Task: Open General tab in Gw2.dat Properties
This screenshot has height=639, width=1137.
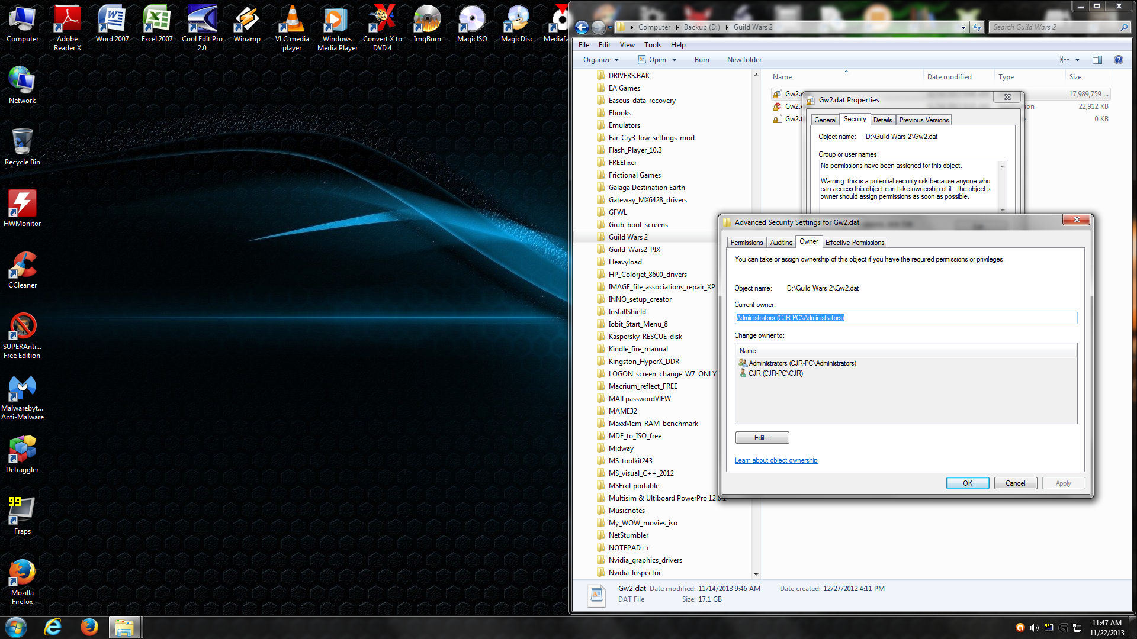Action: pos(825,120)
